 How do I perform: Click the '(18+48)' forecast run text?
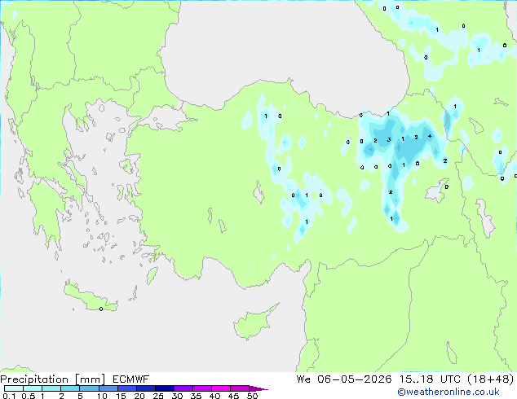[491, 379]
